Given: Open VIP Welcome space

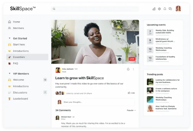Looking at the screenshot, I should 18,80.
